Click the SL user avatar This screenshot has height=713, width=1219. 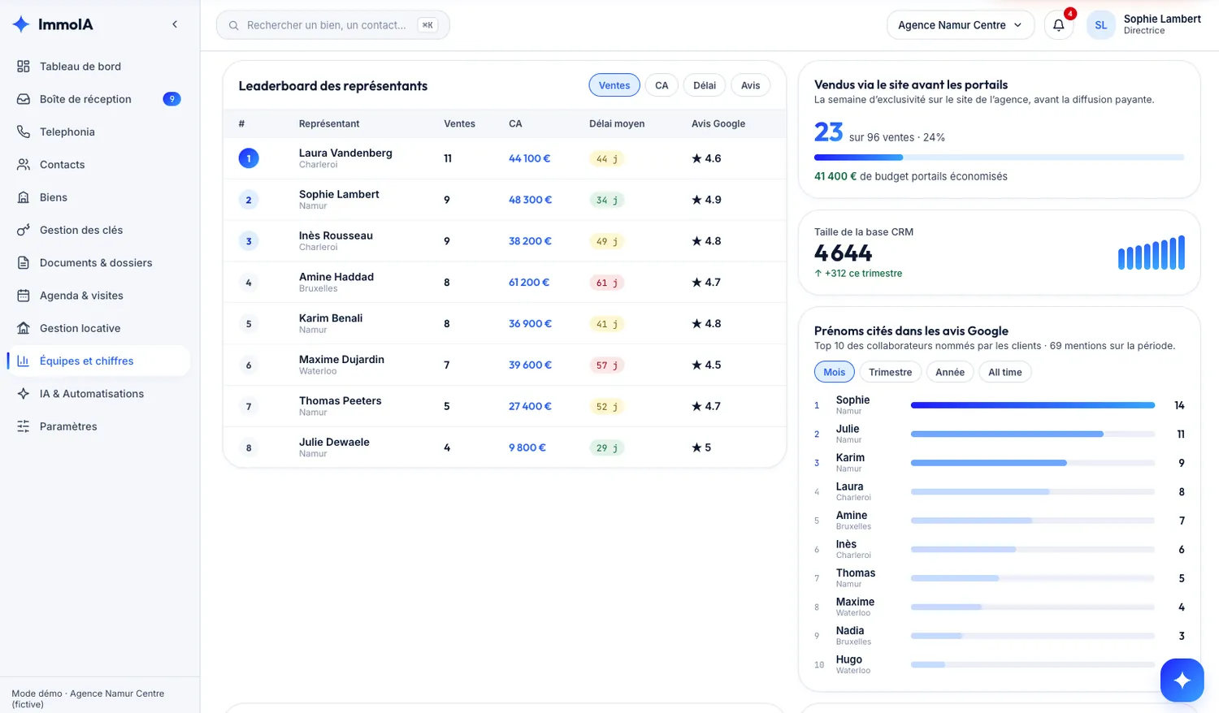point(1100,25)
